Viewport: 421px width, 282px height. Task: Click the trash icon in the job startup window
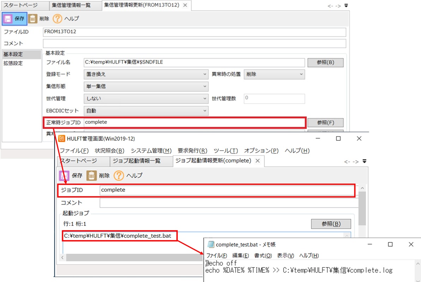tap(91, 175)
